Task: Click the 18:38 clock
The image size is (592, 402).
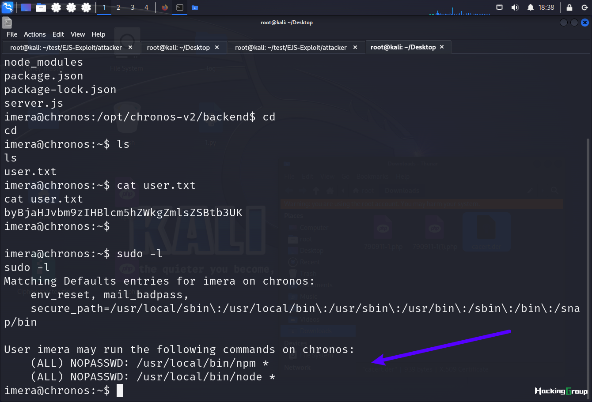Action: coord(546,8)
